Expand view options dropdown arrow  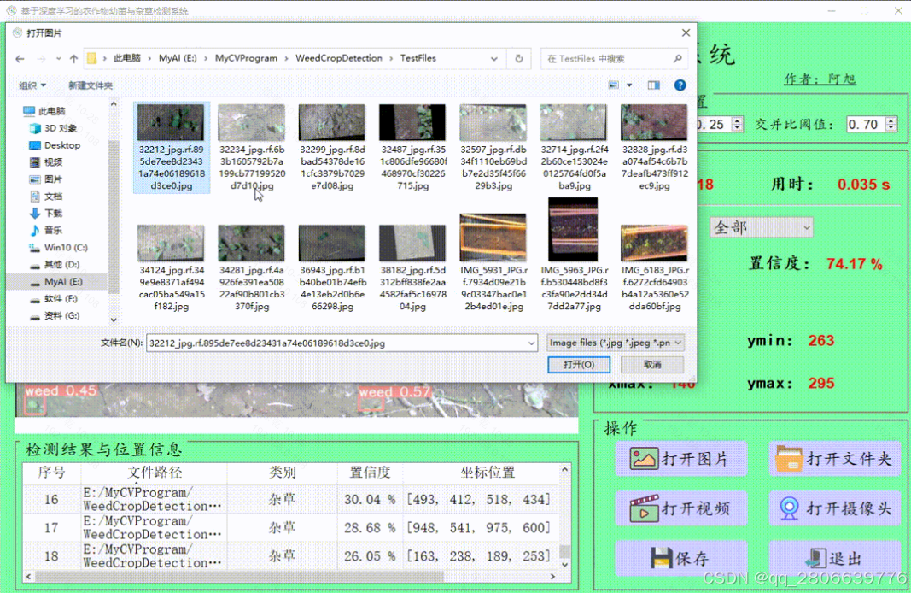pos(629,85)
